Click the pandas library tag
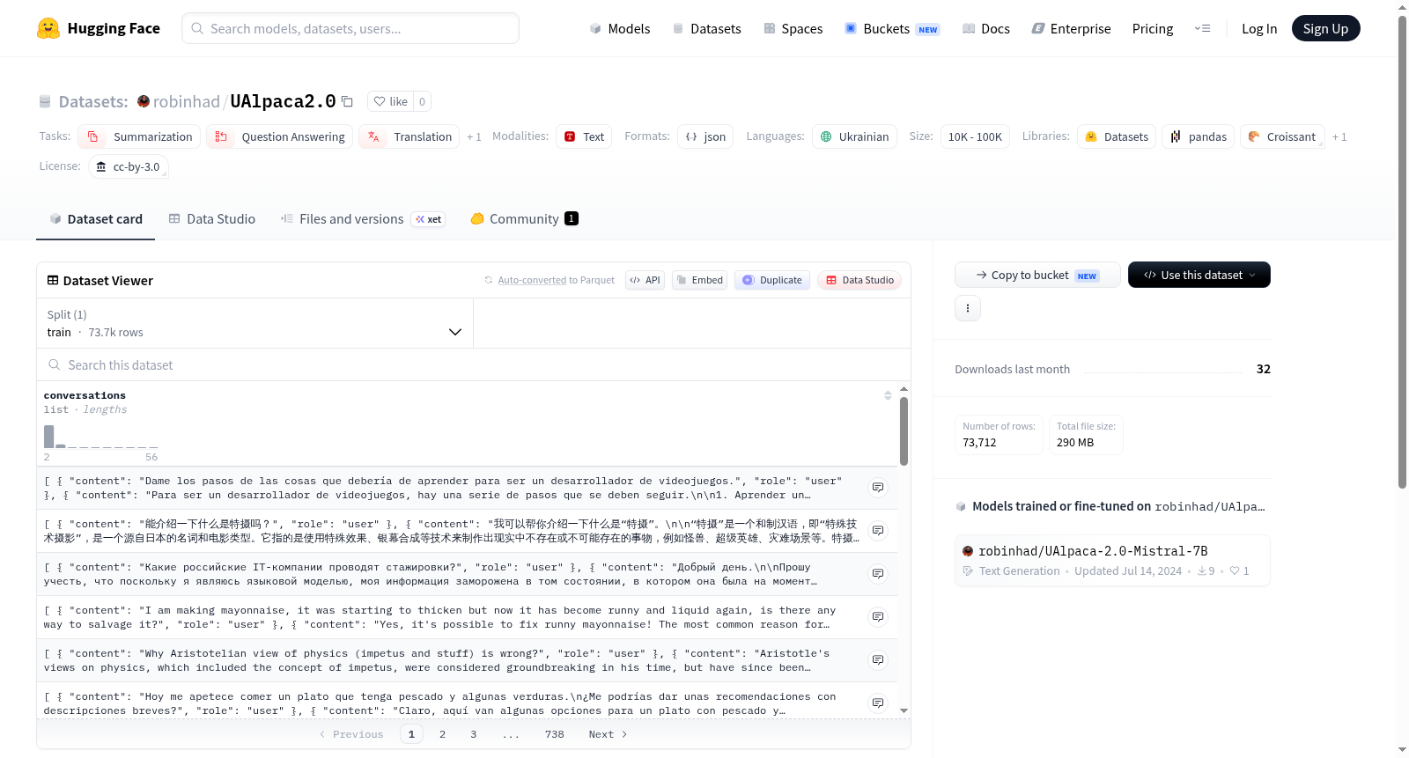 click(1198, 136)
